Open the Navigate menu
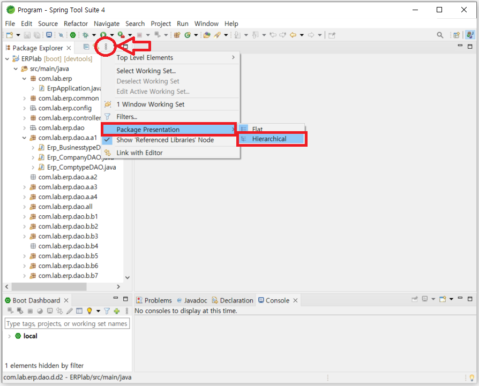 (106, 24)
